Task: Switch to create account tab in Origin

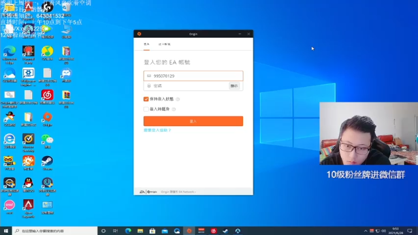Action: 164,44
